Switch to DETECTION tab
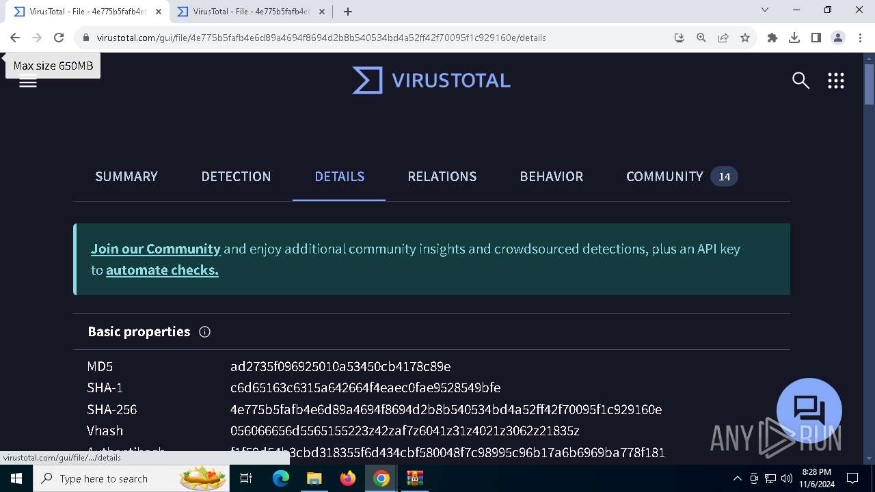 [x=236, y=177]
